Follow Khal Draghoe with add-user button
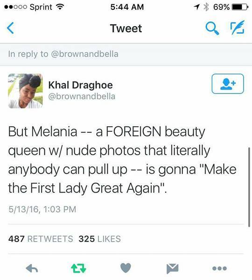This screenshot has width=252, height=280. 228,84
